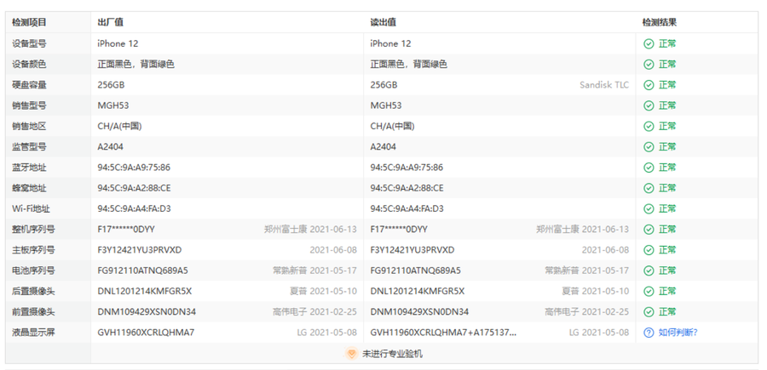Click factory 夏普 2021-05-10 note
This screenshot has height=370, width=767.
tap(323, 291)
